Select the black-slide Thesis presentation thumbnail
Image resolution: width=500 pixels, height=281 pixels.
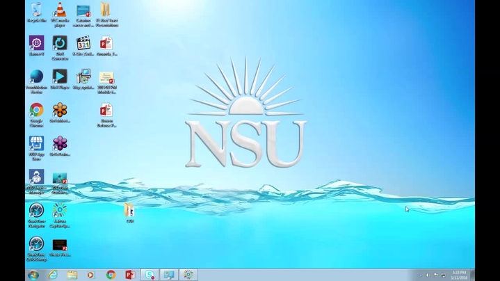click(x=60, y=245)
